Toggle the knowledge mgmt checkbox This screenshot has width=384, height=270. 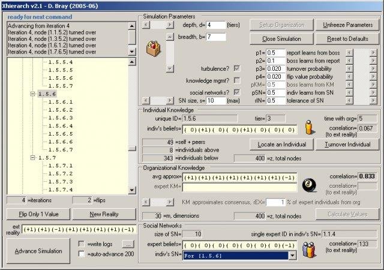(237, 80)
